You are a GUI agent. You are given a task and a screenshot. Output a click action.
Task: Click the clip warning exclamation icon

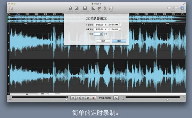coord(10,97)
